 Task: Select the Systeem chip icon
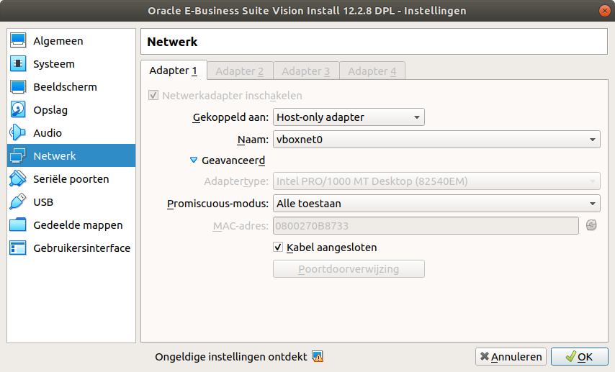[x=19, y=64]
